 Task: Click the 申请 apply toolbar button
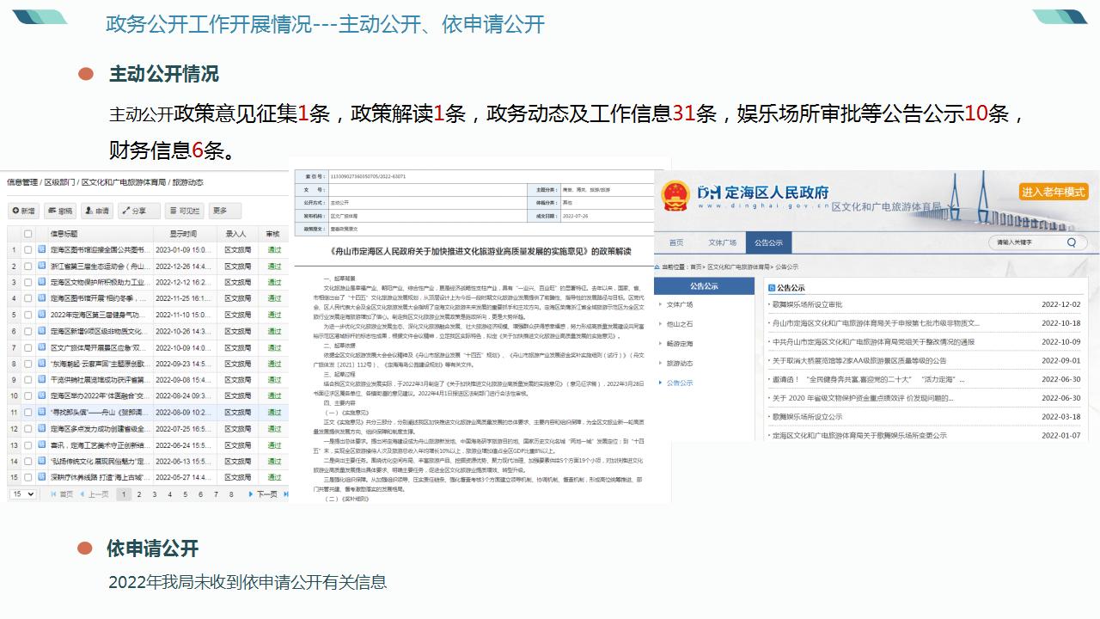[97, 211]
